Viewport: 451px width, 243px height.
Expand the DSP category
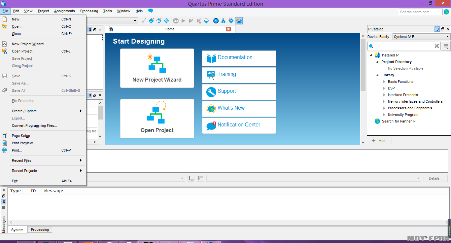click(384, 88)
